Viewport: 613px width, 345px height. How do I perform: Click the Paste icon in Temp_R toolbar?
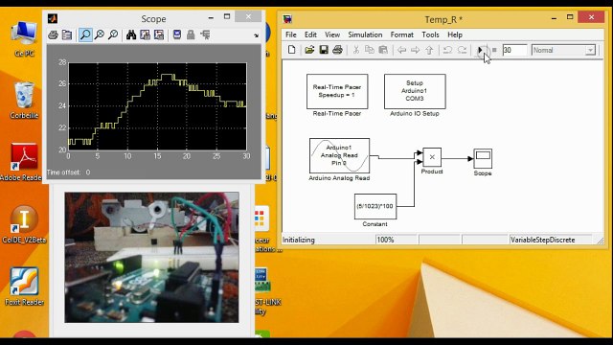pyautogui.click(x=383, y=50)
